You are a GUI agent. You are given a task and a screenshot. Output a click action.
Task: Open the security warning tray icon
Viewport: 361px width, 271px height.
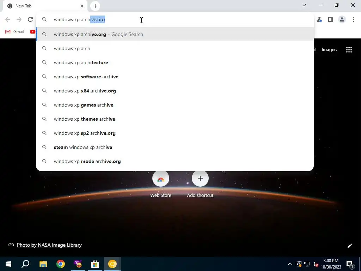[x=299, y=264]
